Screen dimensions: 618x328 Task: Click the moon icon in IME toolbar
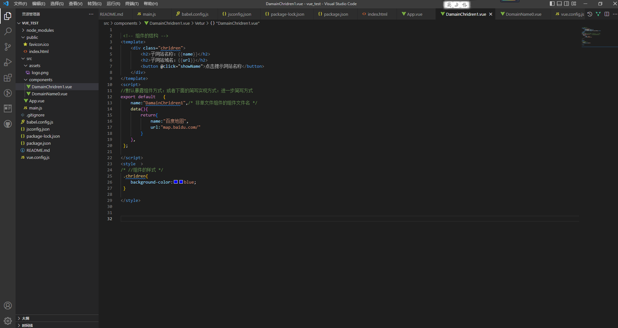(457, 5)
